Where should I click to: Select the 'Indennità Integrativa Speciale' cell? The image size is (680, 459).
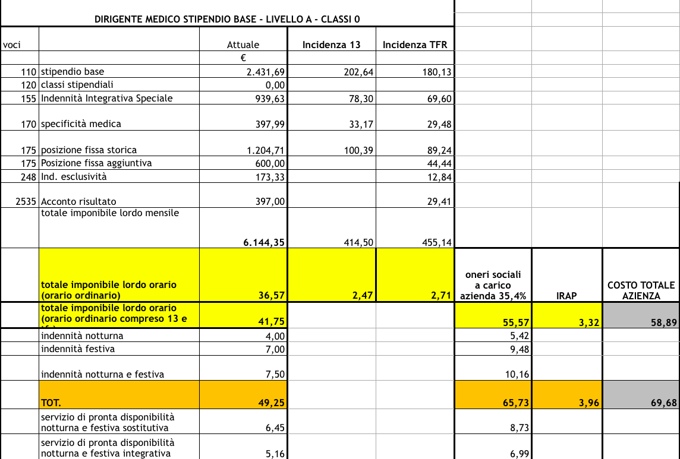tap(119, 98)
